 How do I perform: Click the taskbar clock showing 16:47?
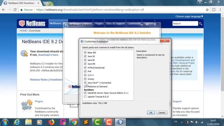[x=213, y=122]
